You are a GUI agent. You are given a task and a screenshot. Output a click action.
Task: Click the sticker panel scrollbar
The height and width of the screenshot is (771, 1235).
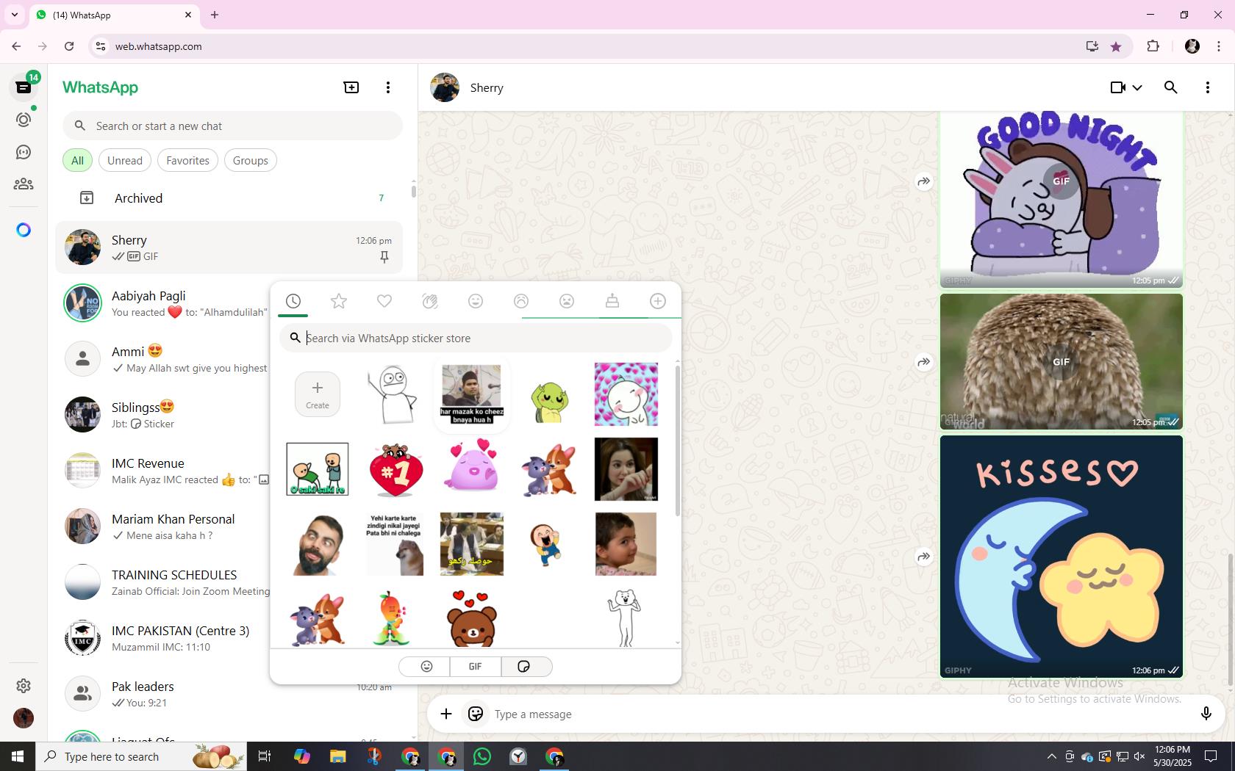(x=677, y=441)
